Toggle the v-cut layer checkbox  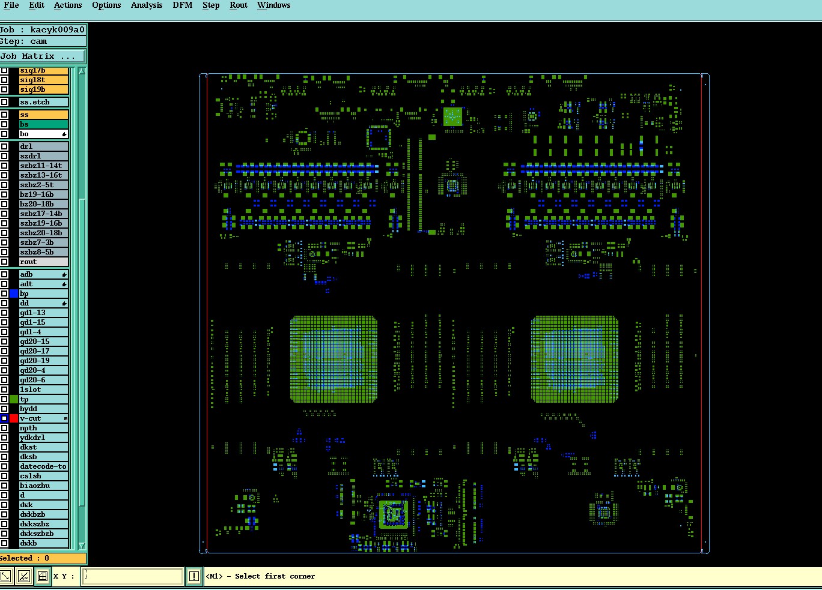(4, 418)
